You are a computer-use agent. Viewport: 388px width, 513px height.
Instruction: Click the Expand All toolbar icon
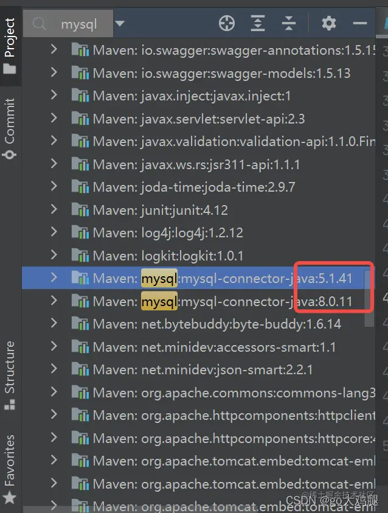point(258,24)
